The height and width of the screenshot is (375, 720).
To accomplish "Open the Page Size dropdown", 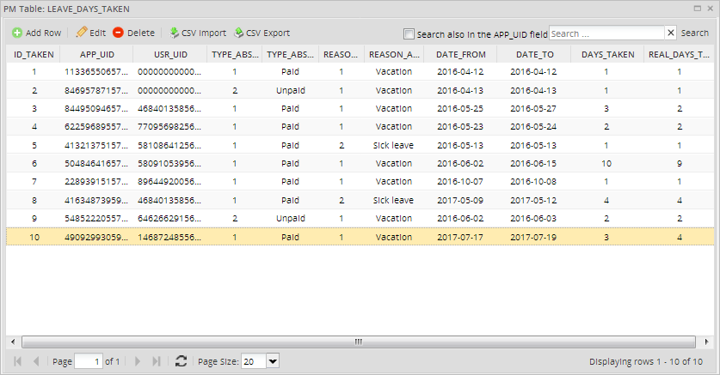I will point(274,361).
